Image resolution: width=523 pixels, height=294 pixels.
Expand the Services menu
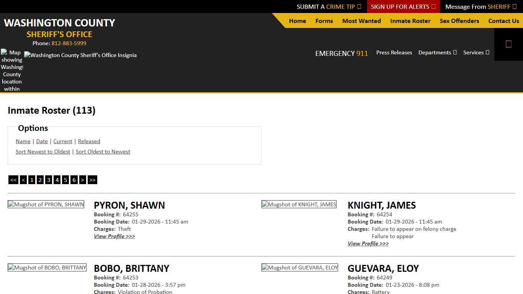point(476,52)
